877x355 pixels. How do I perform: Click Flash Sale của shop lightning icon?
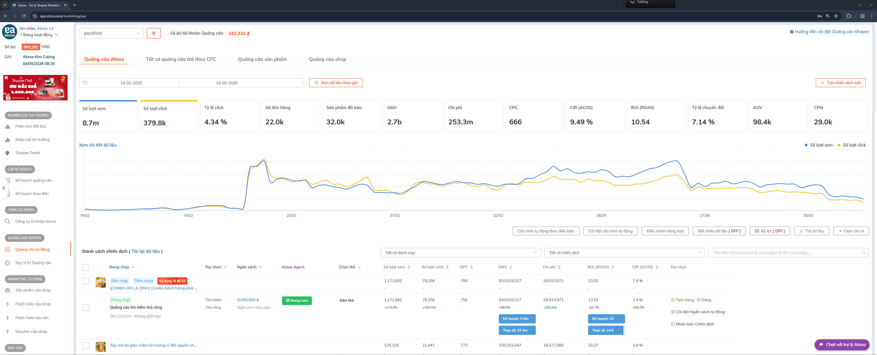(7, 304)
